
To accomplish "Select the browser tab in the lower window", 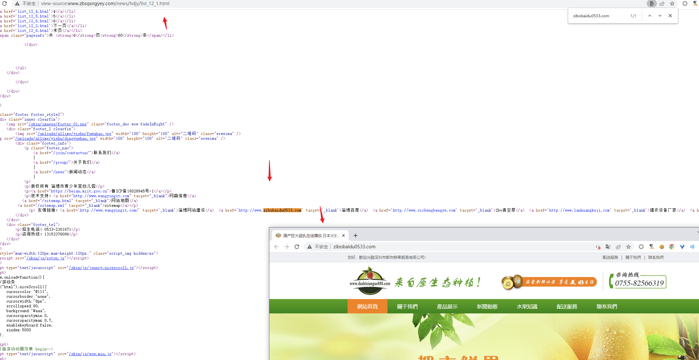I will [310, 236].
